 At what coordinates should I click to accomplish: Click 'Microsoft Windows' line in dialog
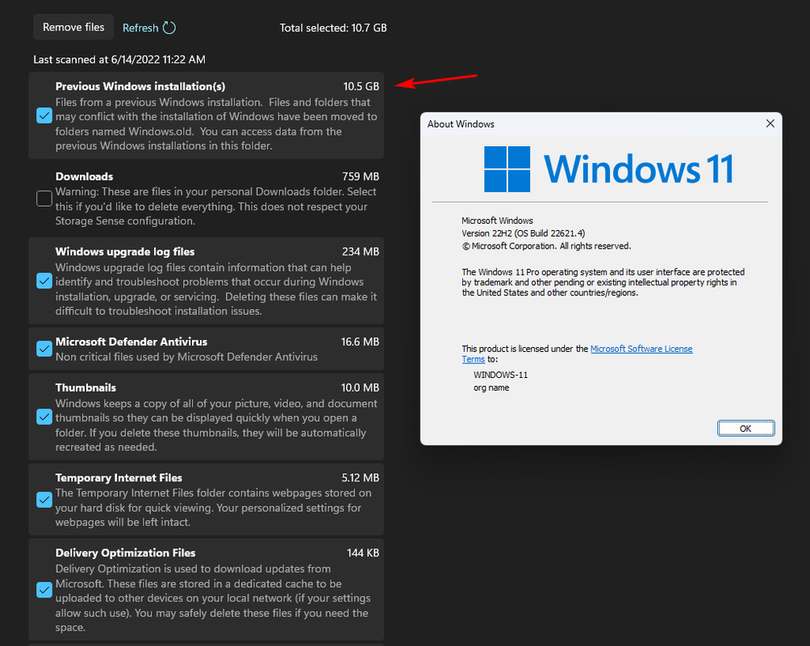497,220
